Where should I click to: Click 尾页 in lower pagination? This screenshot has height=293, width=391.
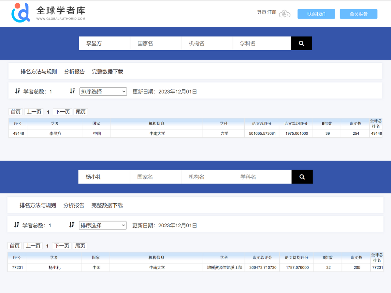click(x=80, y=246)
